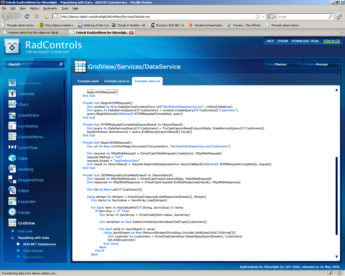The width and height of the screenshot is (345, 276).
Task: Select the Data Updates bullet
Action: [18, 257]
